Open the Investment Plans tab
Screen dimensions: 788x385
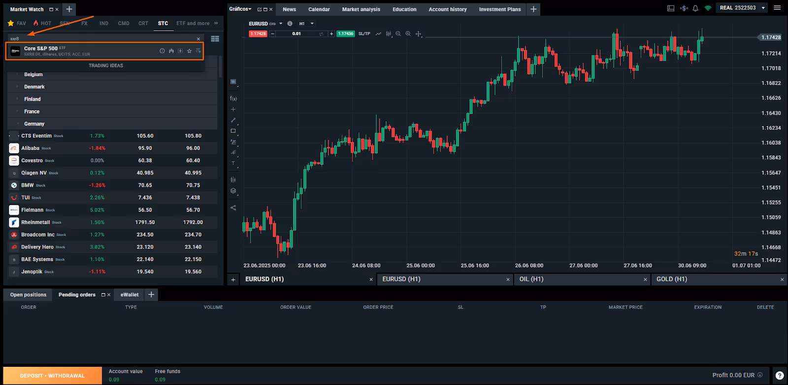[x=500, y=9]
